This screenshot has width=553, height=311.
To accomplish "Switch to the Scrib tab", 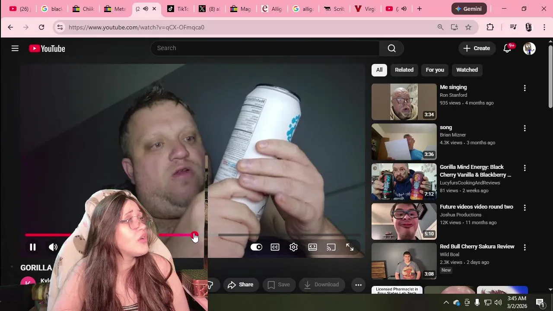I will (334, 9).
